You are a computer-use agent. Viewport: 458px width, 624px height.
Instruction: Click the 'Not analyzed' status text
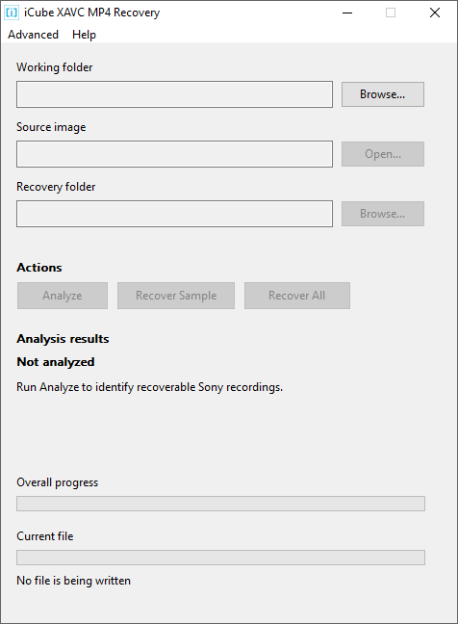56,362
